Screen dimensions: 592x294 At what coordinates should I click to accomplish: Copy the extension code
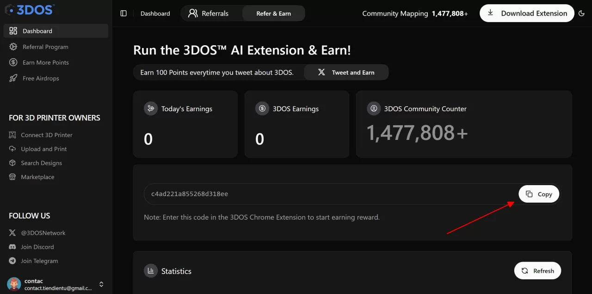pos(539,194)
